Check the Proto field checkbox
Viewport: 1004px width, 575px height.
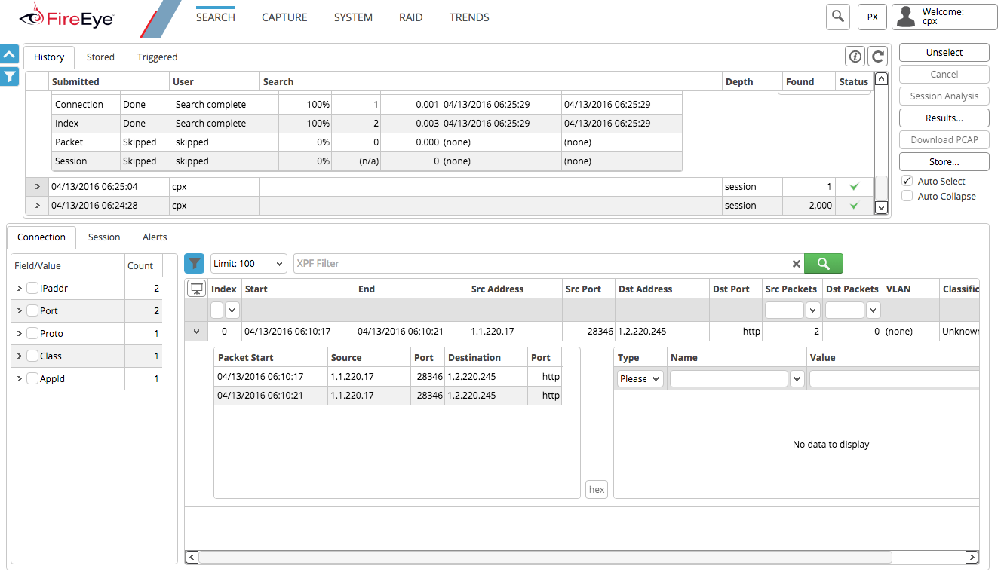click(x=32, y=333)
